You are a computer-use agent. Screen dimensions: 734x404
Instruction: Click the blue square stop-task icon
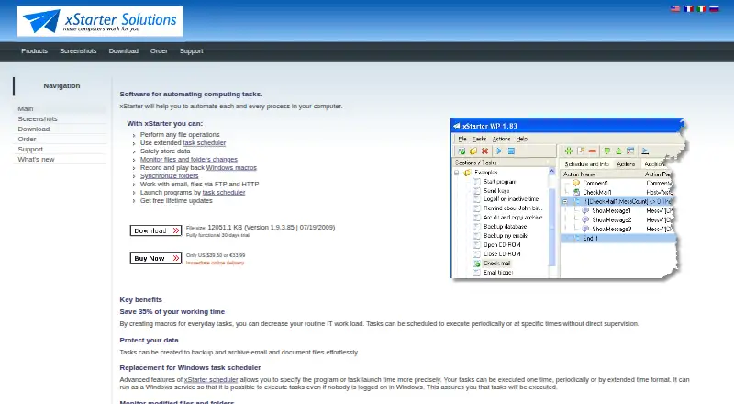(x=511, y=151)
